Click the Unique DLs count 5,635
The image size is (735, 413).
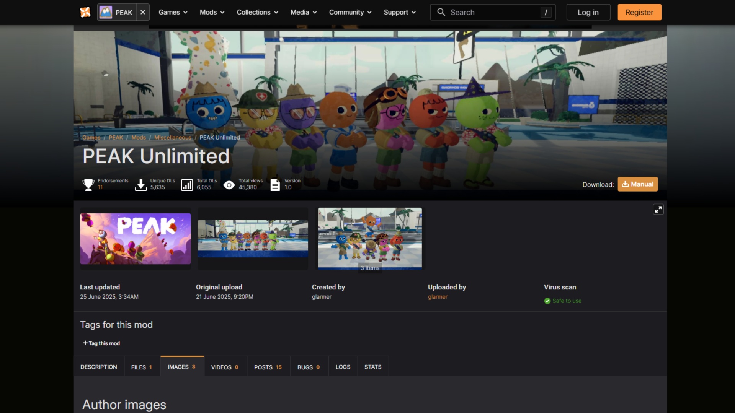tap(157, 187)
